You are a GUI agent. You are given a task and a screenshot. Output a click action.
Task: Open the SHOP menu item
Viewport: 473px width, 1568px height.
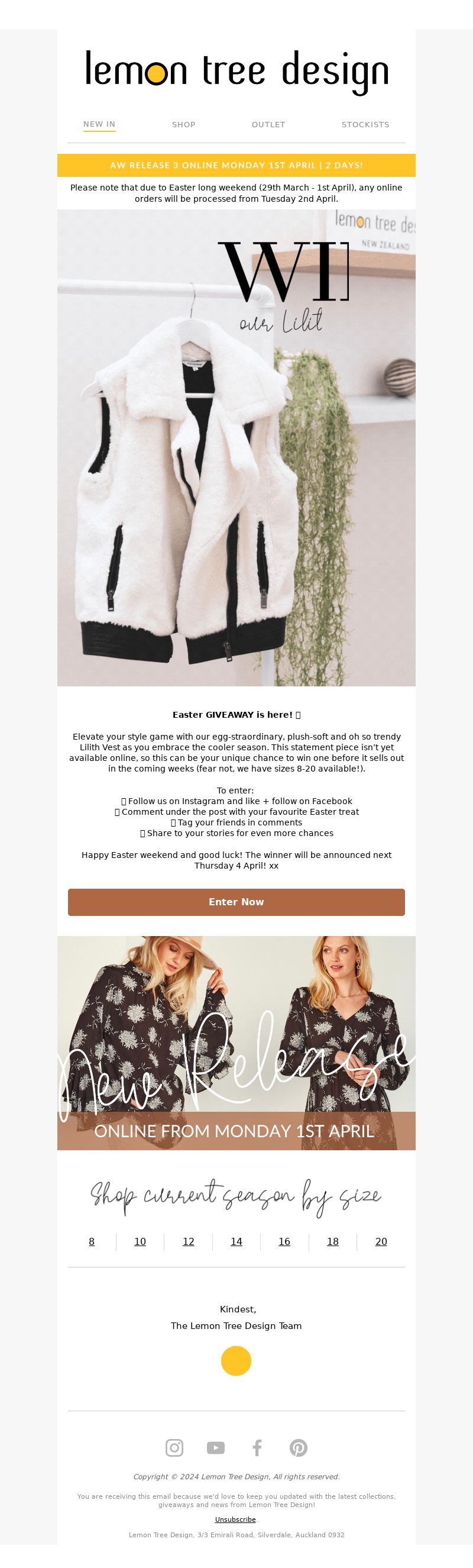(184, 124)
